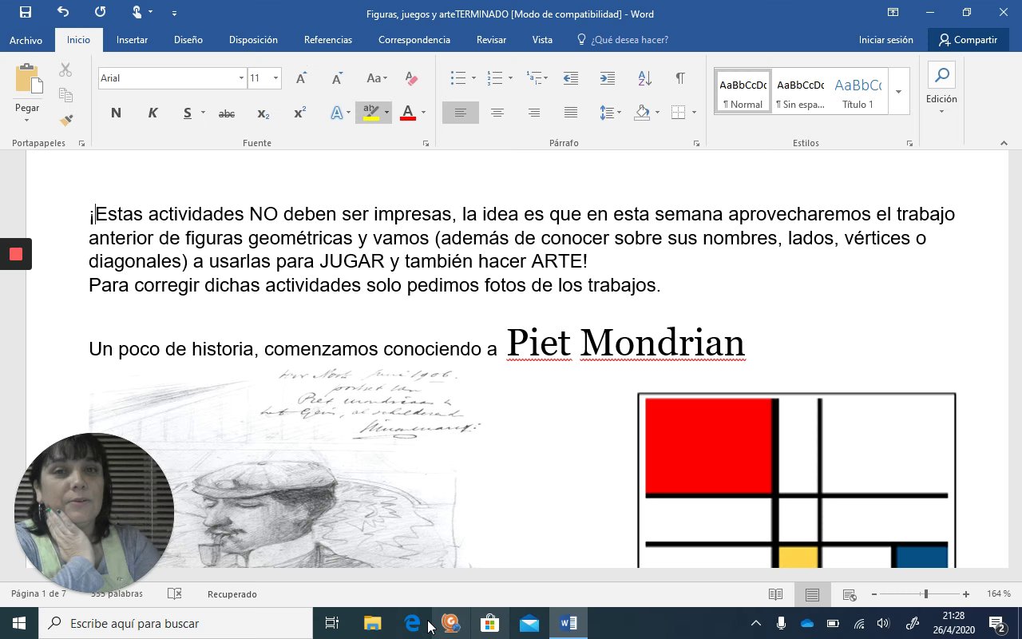
Task: Decrease font size with the smaller A
Action: (x=337, y=78)
